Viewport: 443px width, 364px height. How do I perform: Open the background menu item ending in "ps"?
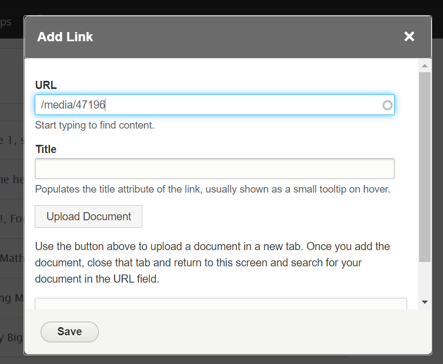coord(7,22)
